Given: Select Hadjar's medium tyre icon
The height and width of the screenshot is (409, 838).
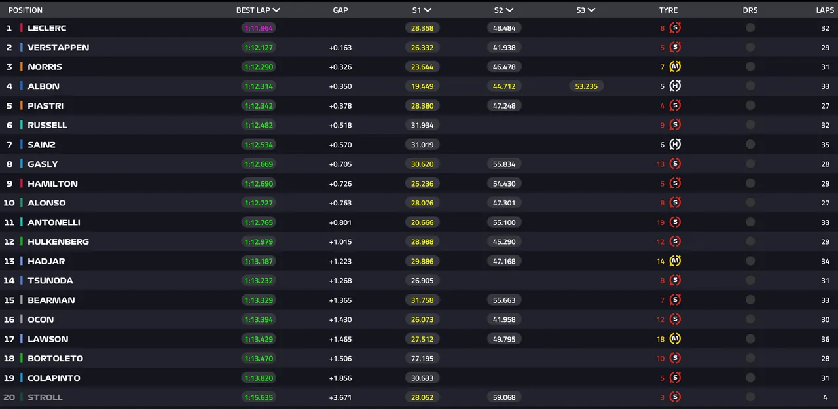Looking at the screenshot, I should (x=675, y=261).
